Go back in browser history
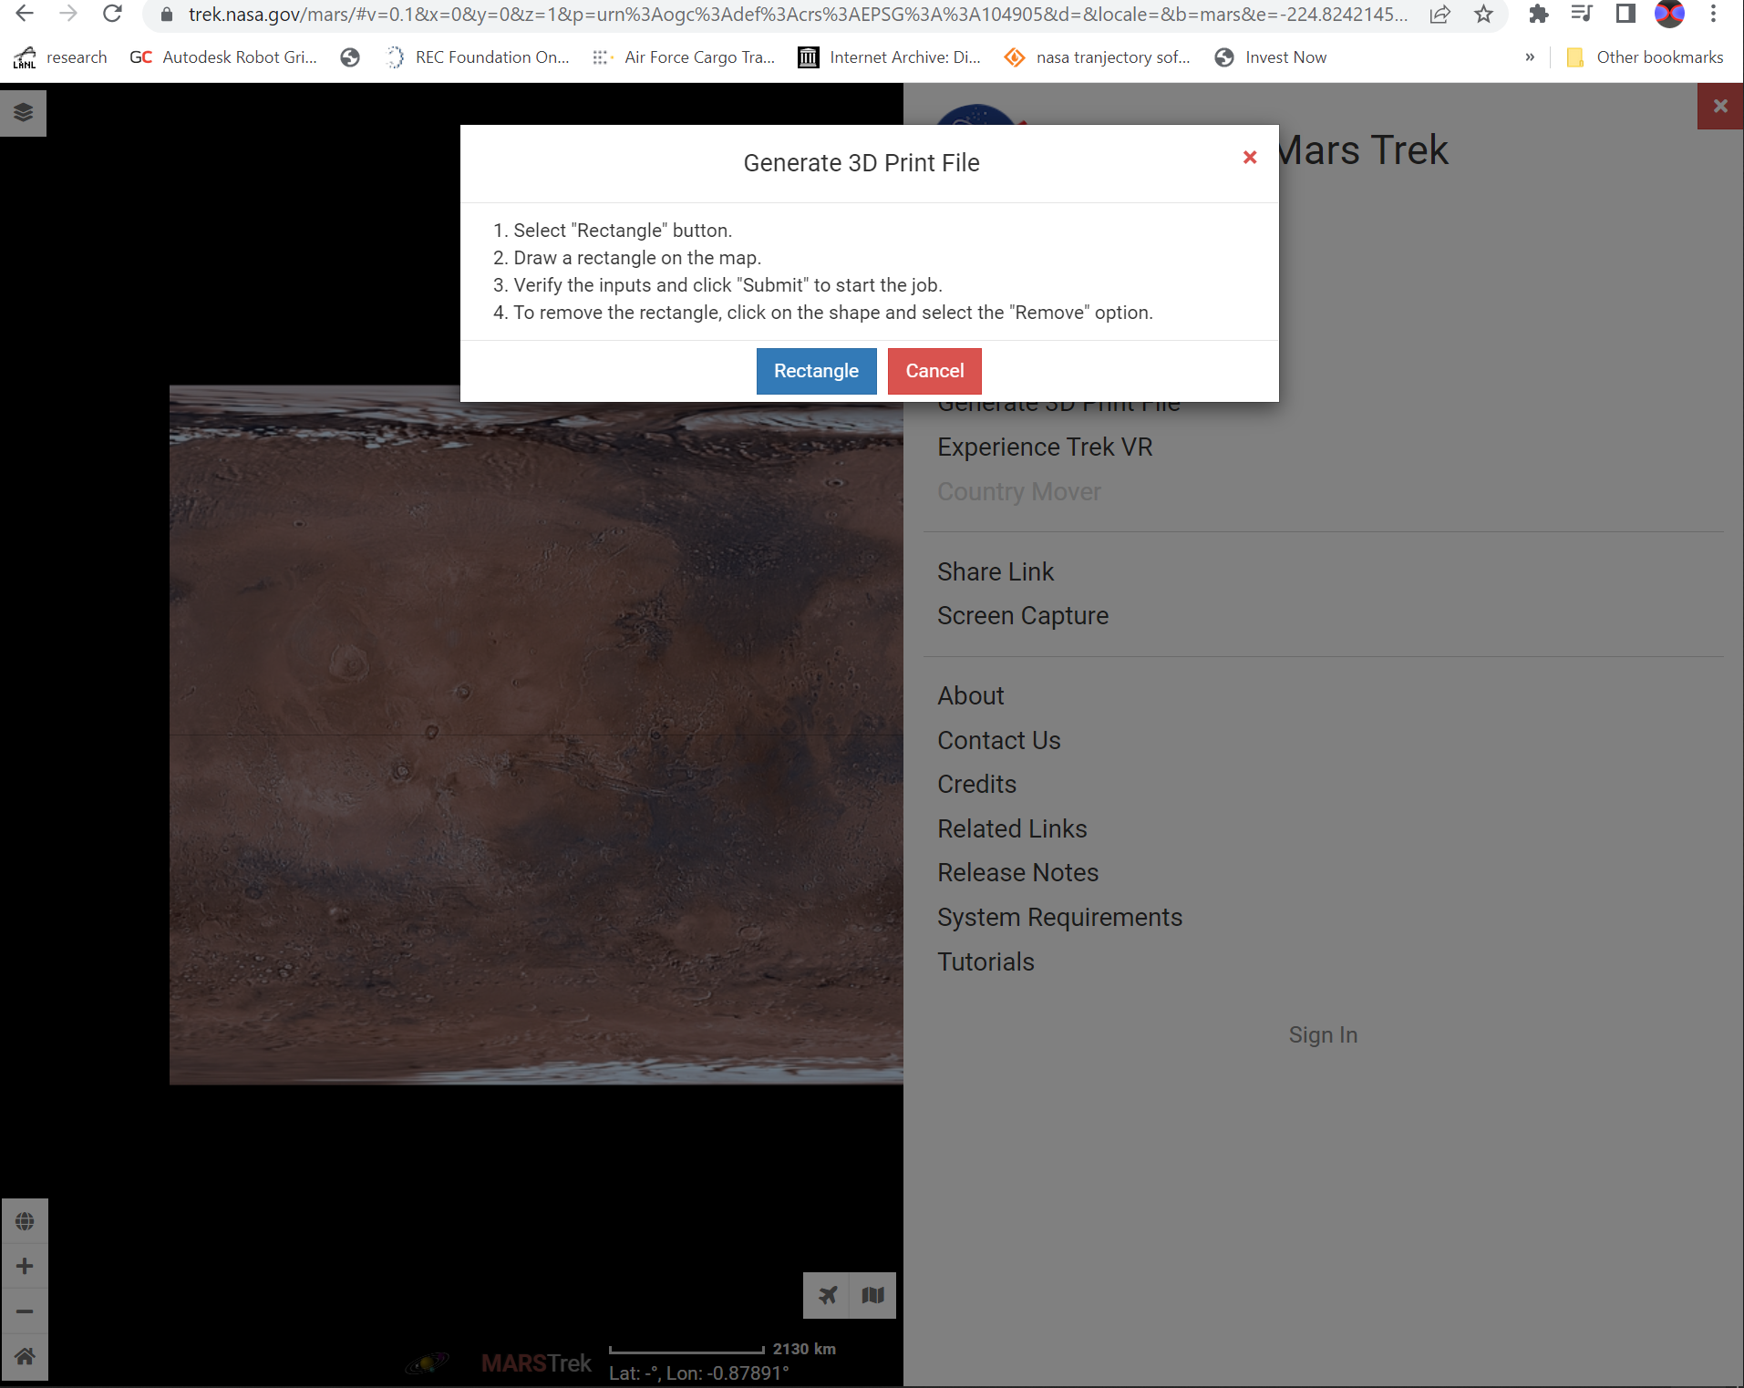Image resolution: width=1744 pixels, height=1388 pixels. (25, 14)
